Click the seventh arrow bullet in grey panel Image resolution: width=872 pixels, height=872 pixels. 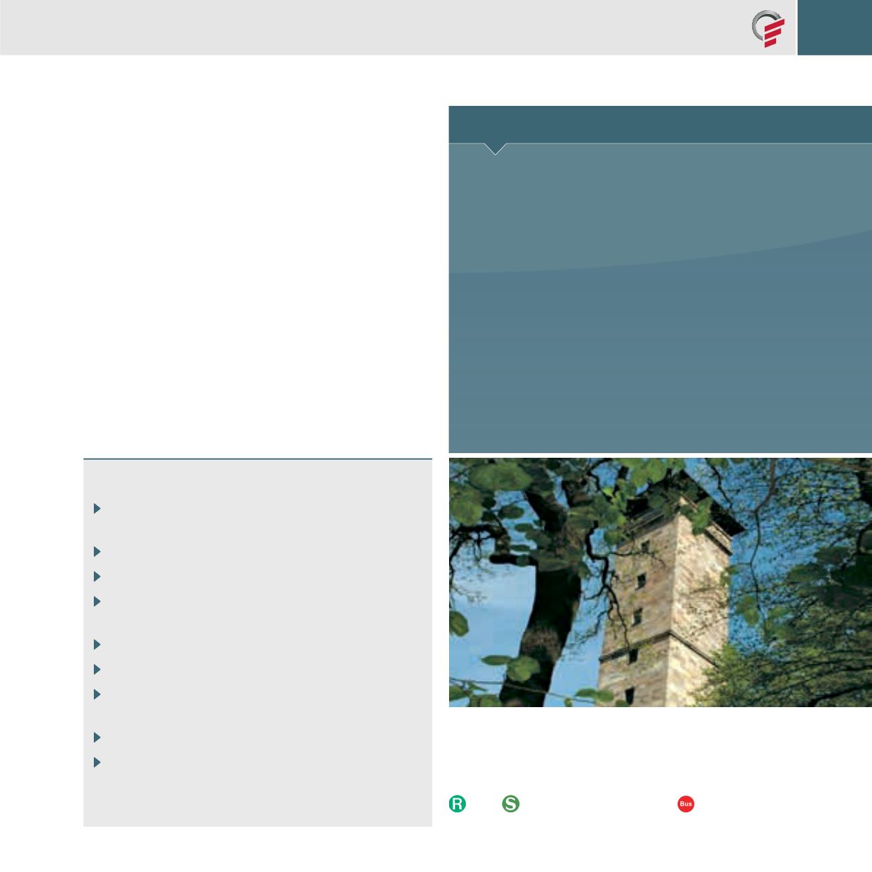(x=97, y=694)
